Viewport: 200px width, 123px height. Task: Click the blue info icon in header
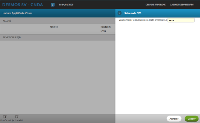(53, 5)
